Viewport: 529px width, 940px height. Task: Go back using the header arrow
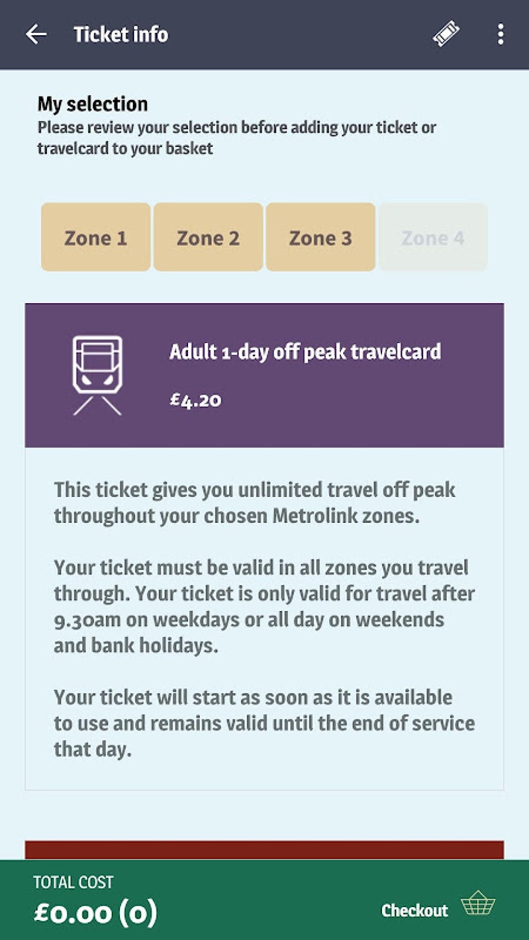[36, 35]
